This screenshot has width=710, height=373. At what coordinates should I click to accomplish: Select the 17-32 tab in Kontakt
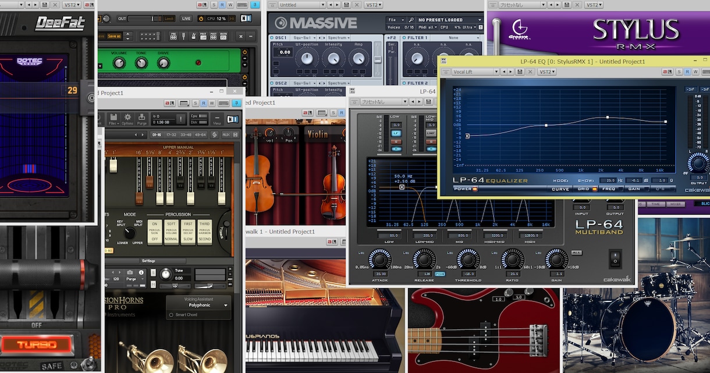[x=171, y=135]
